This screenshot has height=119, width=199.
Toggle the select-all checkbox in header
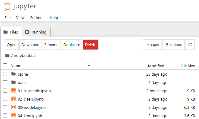pyautogui.click(x=5, y=65)
